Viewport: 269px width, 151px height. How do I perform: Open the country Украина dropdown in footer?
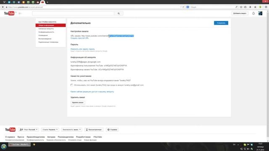50,130
